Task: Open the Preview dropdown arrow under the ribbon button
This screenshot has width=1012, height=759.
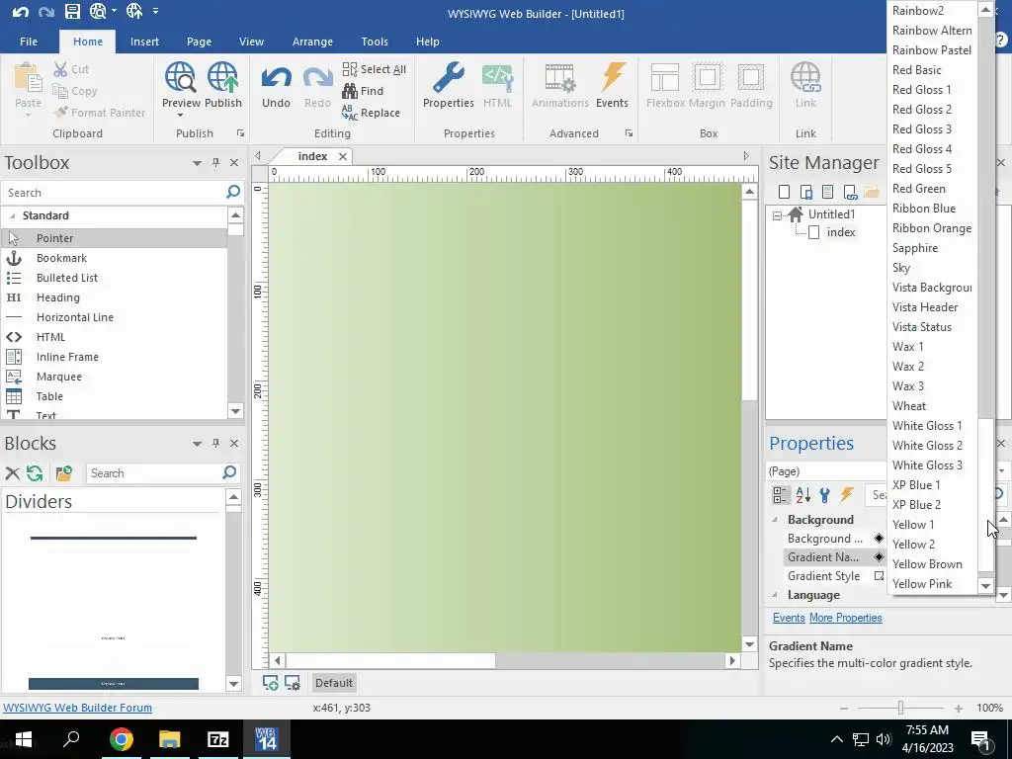Action: [181, 116]
